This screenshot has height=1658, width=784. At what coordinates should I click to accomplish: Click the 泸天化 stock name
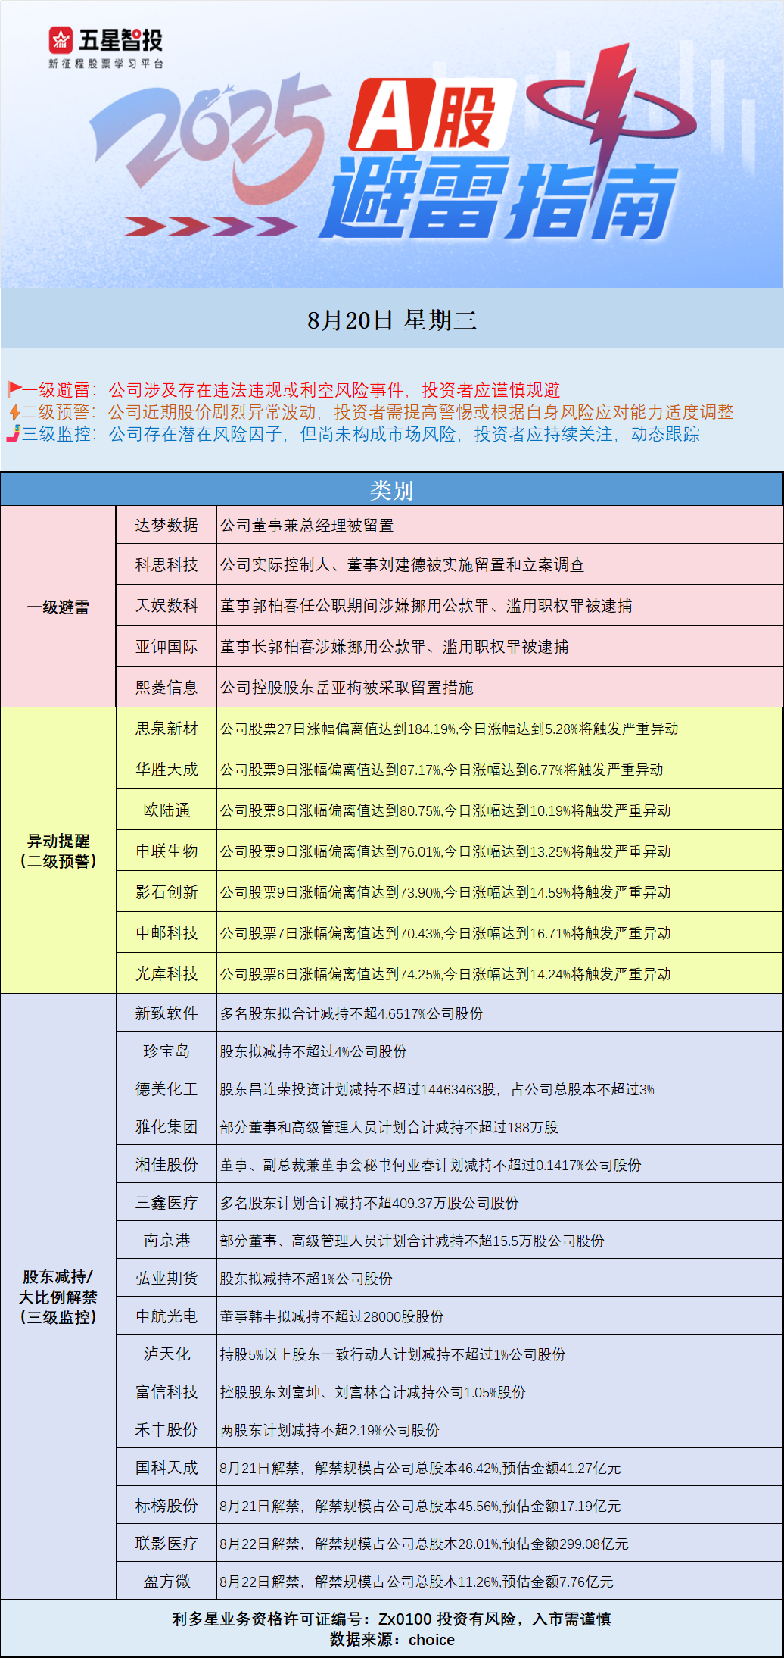(166, 1354)
